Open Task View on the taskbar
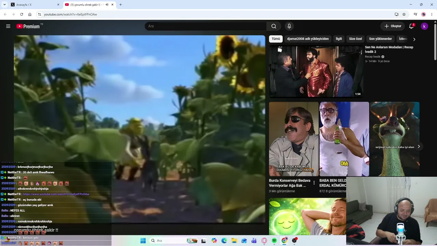 click(204, 241)
